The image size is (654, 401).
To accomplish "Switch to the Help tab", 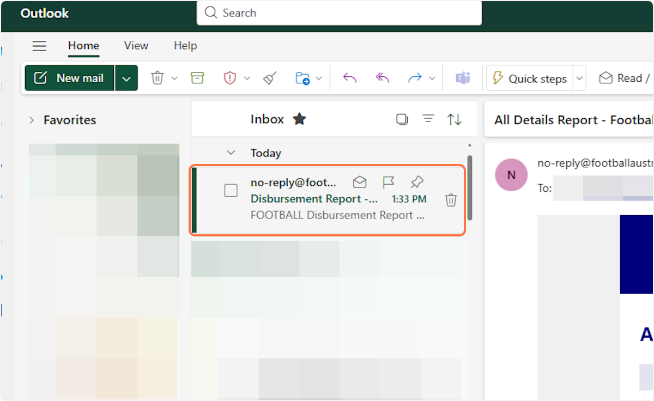I will pos(185,46).
